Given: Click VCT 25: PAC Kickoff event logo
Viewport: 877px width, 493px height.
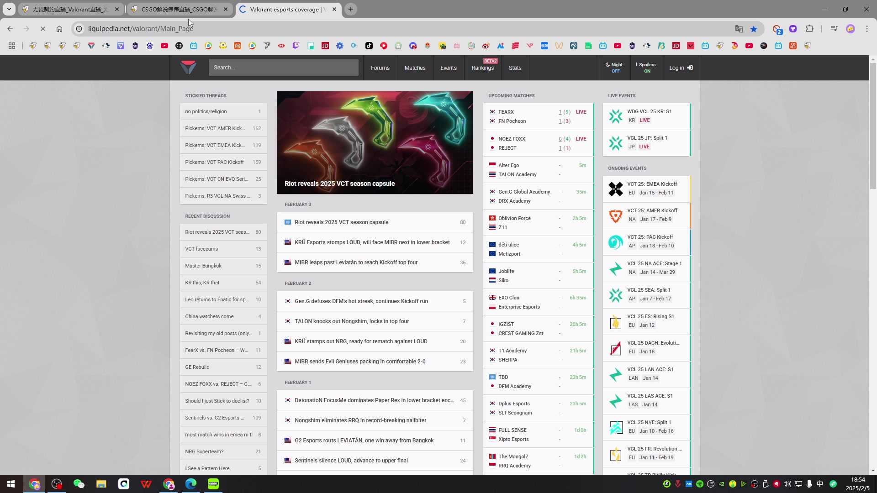Looking at the screenshot, I should tap(615, 242).
